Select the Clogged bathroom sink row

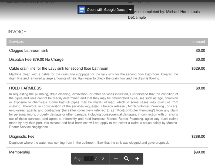pos(29,51)
